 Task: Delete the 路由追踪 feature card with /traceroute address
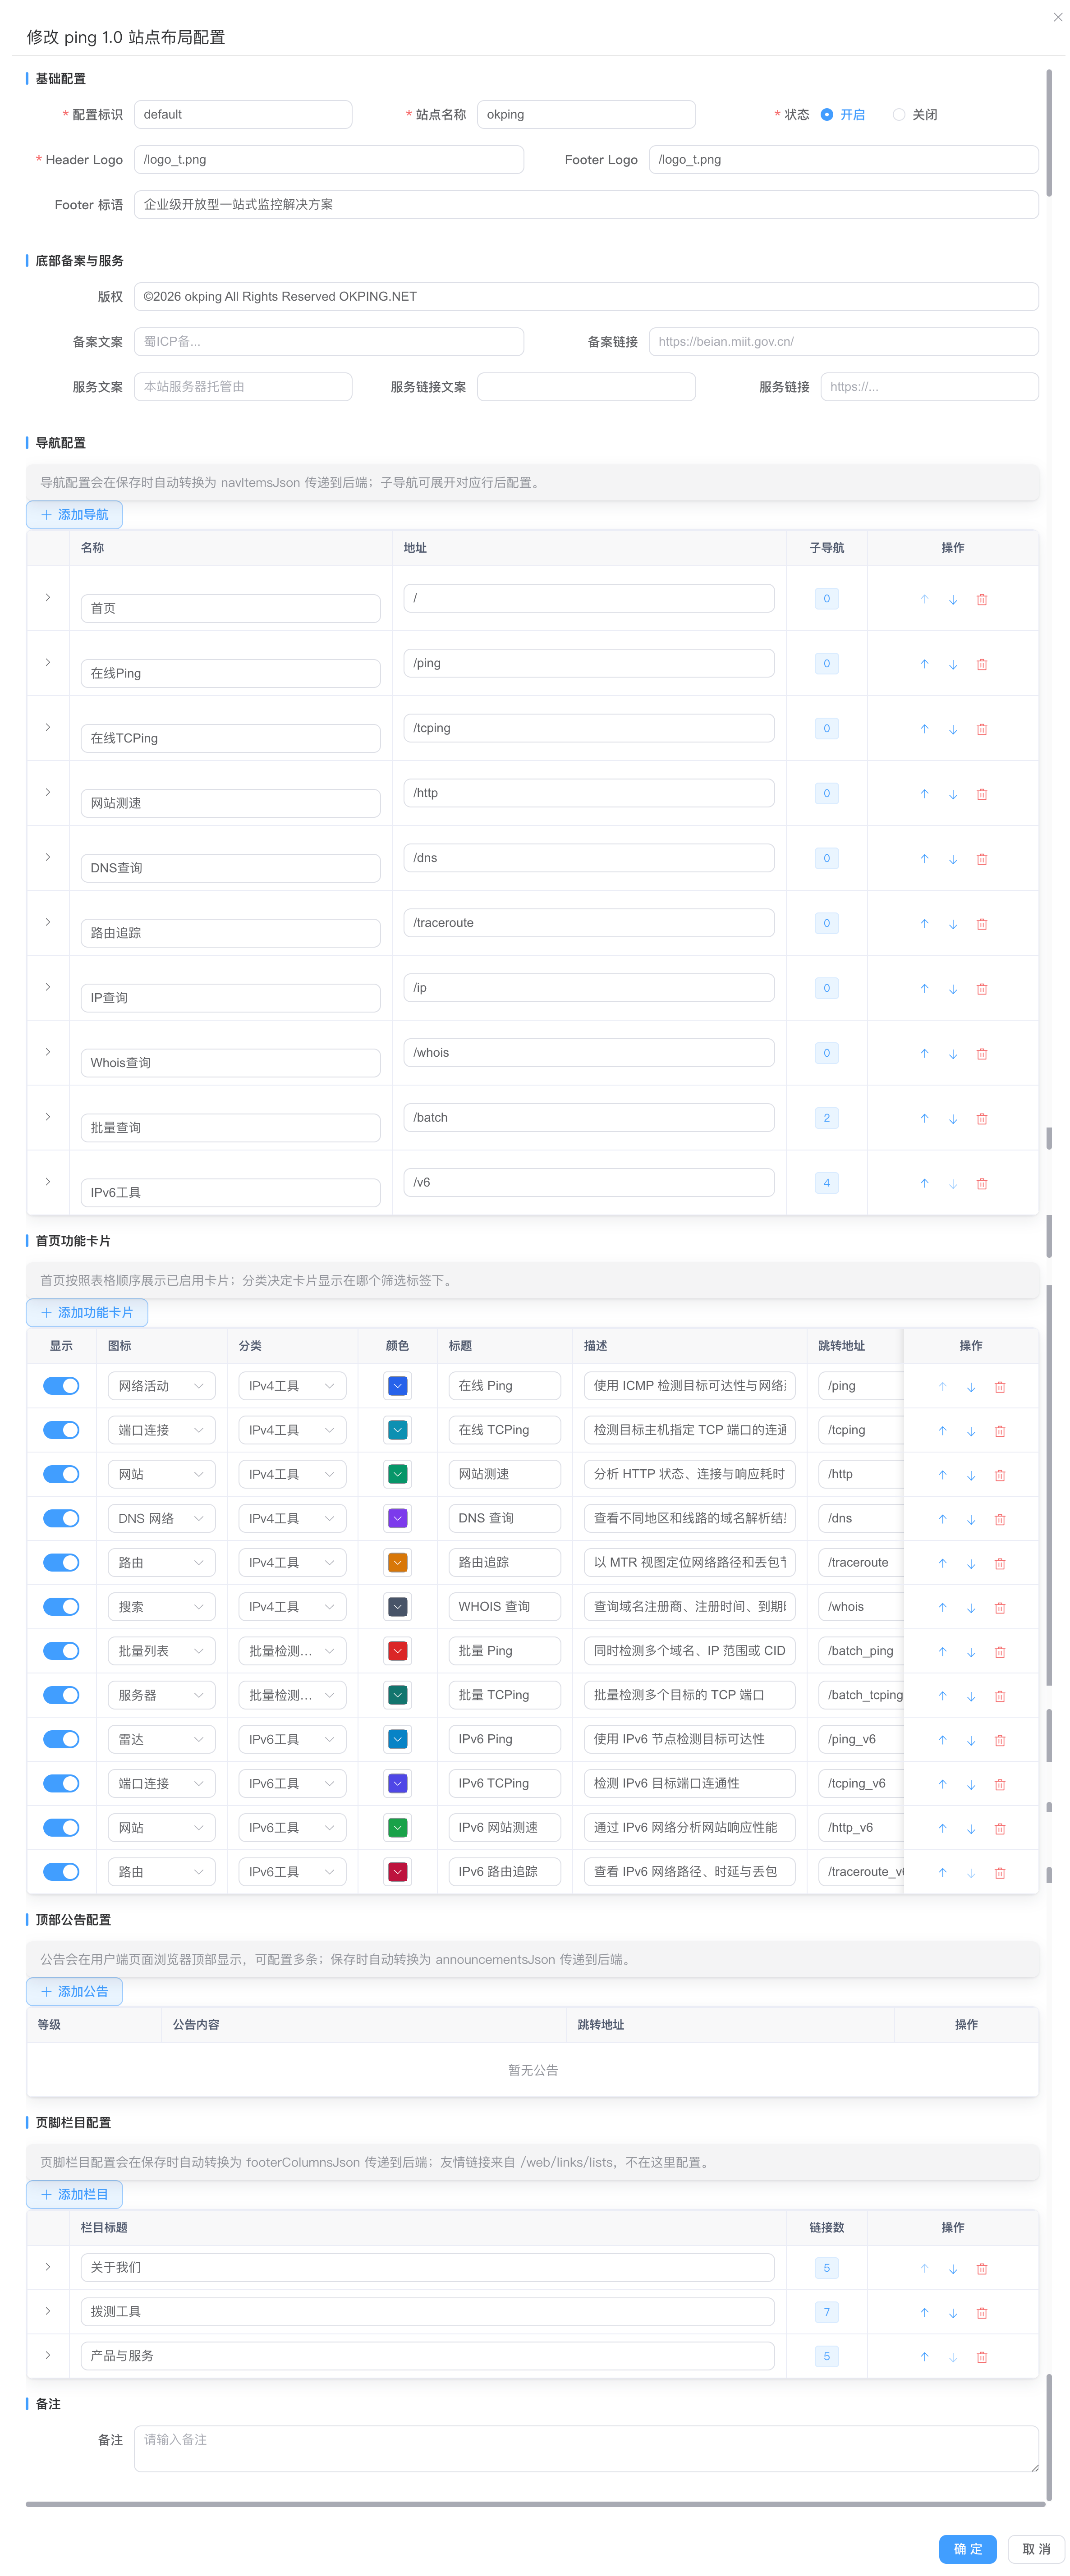pyautogui.click(x=999, y=1564)
